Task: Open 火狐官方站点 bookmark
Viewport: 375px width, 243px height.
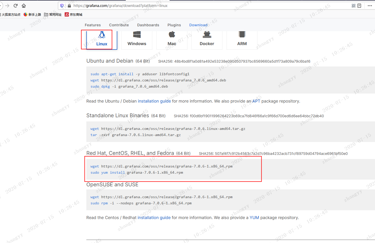Action: pyautogui.click(x=10, y=15)
